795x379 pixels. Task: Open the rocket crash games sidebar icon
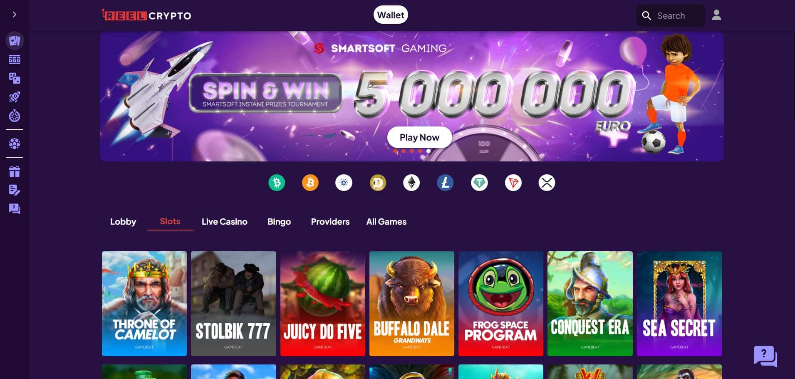pos(15,97)
